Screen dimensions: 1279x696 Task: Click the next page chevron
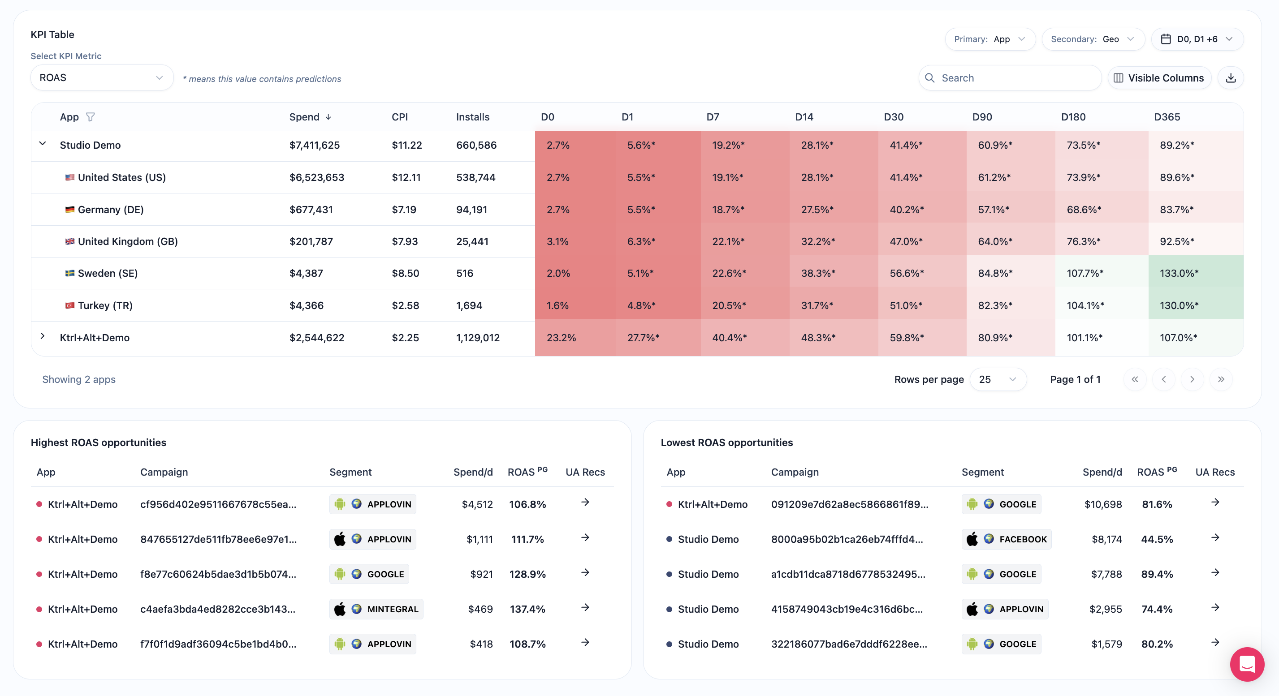coord(1192,379)
